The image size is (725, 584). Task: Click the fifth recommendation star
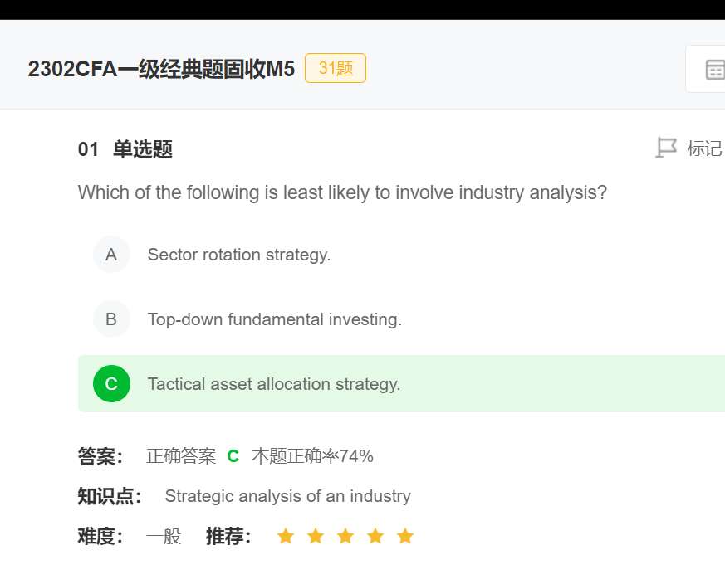(x=405, y=536)
